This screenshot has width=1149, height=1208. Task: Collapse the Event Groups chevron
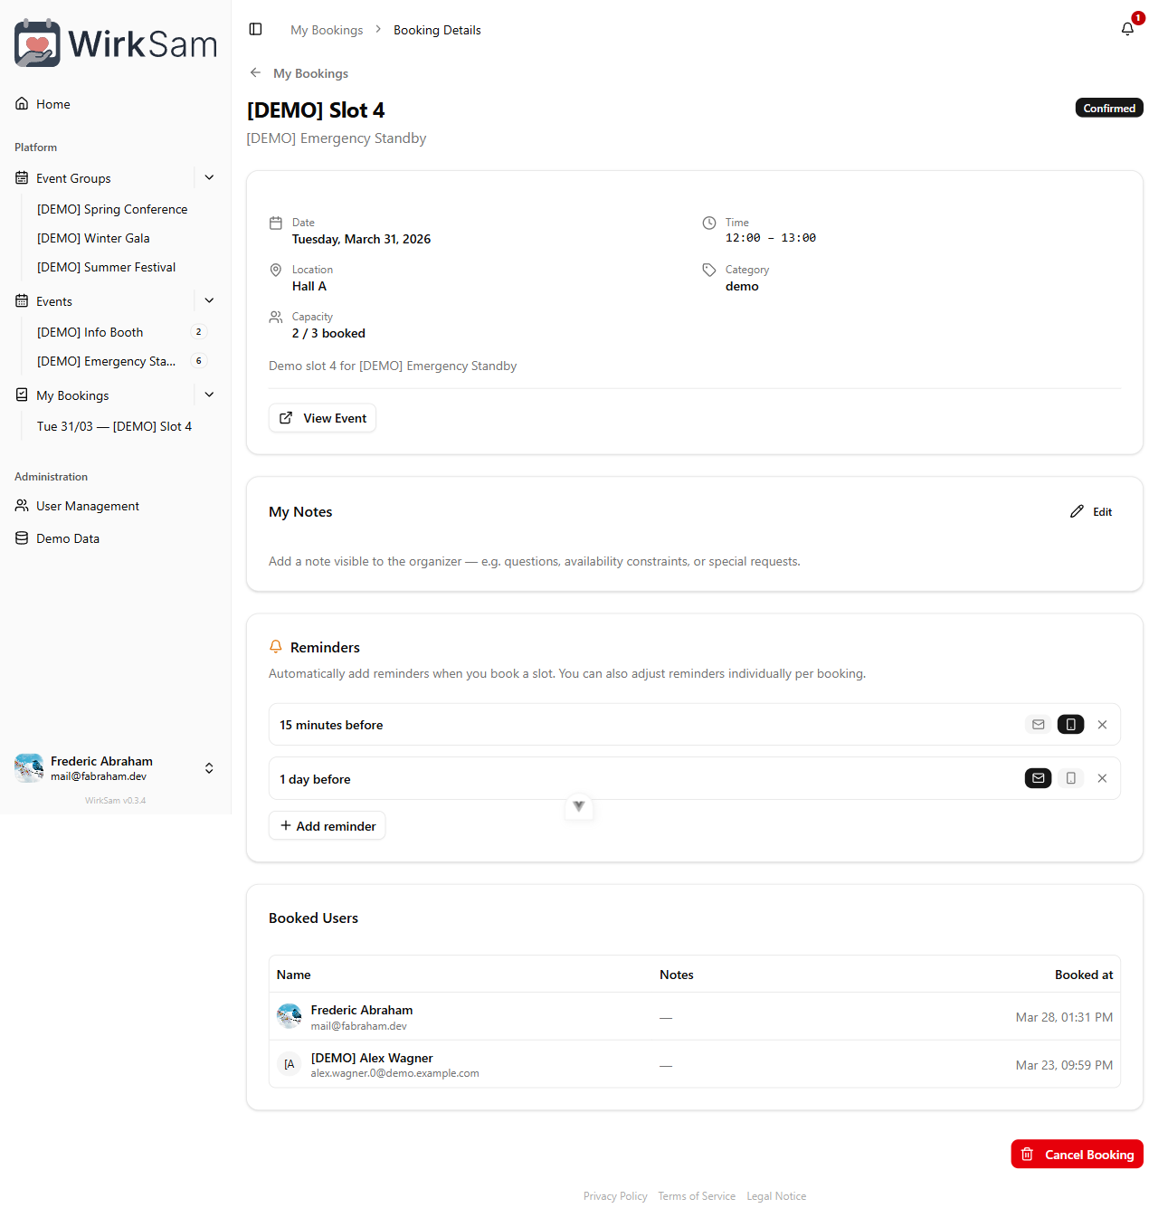coord(209,177)
